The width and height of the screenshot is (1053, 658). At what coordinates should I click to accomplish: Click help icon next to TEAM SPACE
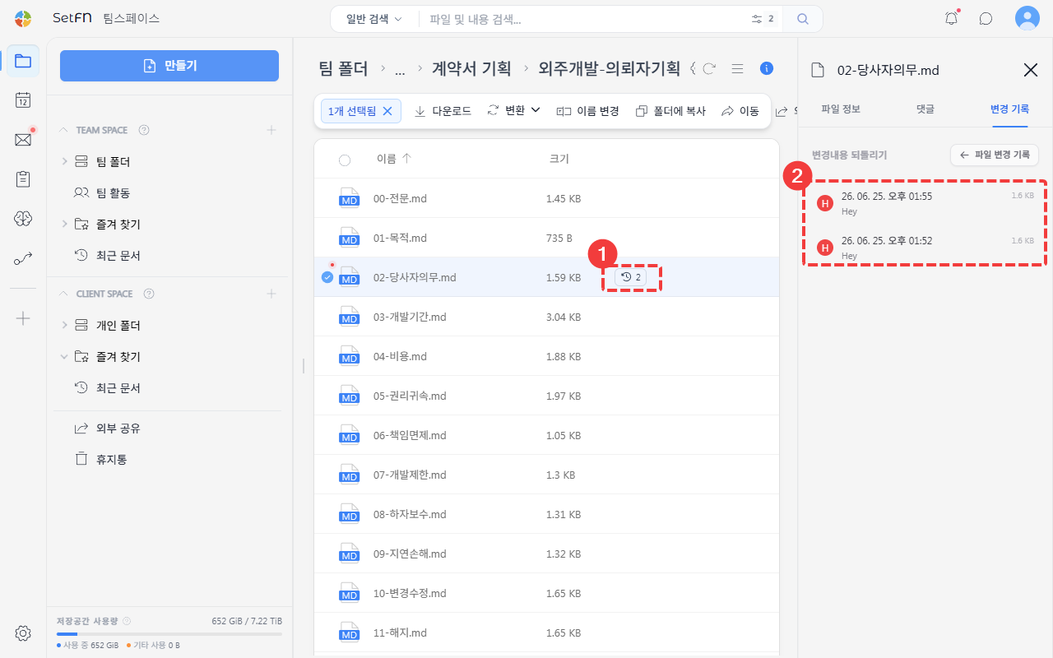click(144, 130)
